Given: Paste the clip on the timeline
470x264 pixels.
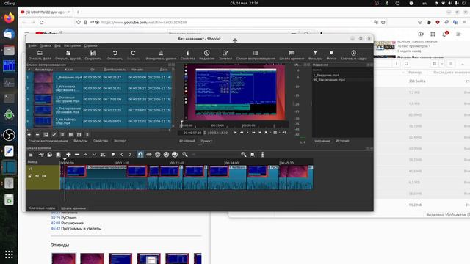Looking at the screenshot, I should click(x=59, y=155).
